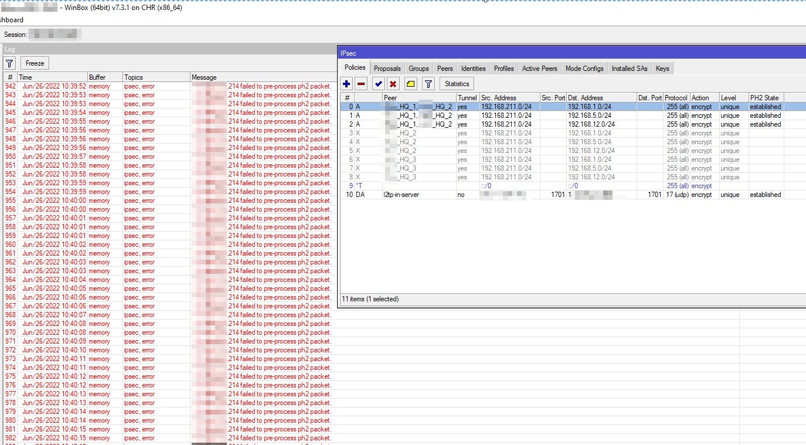Viewport: 806px width, 445px height.
Task: View the Keys tab
Action: tap(662, 69)
